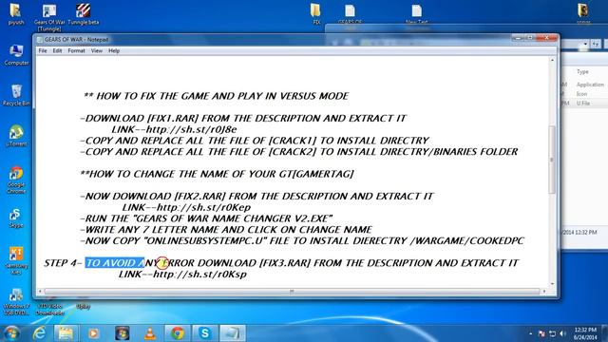Click the Notepad scroll right arrow
This screenshot has height=342, width=608.
pos(544,291)
